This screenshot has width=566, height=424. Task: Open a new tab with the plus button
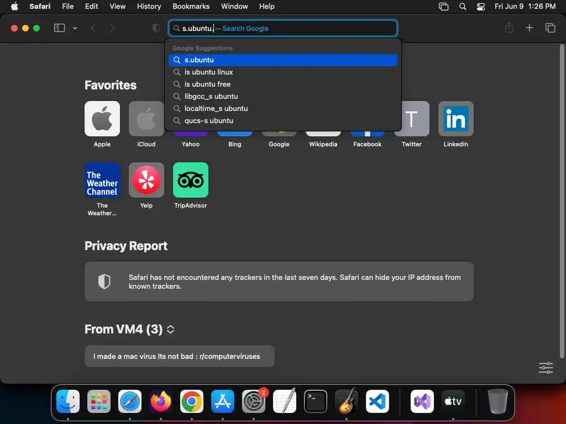point(529,28)
